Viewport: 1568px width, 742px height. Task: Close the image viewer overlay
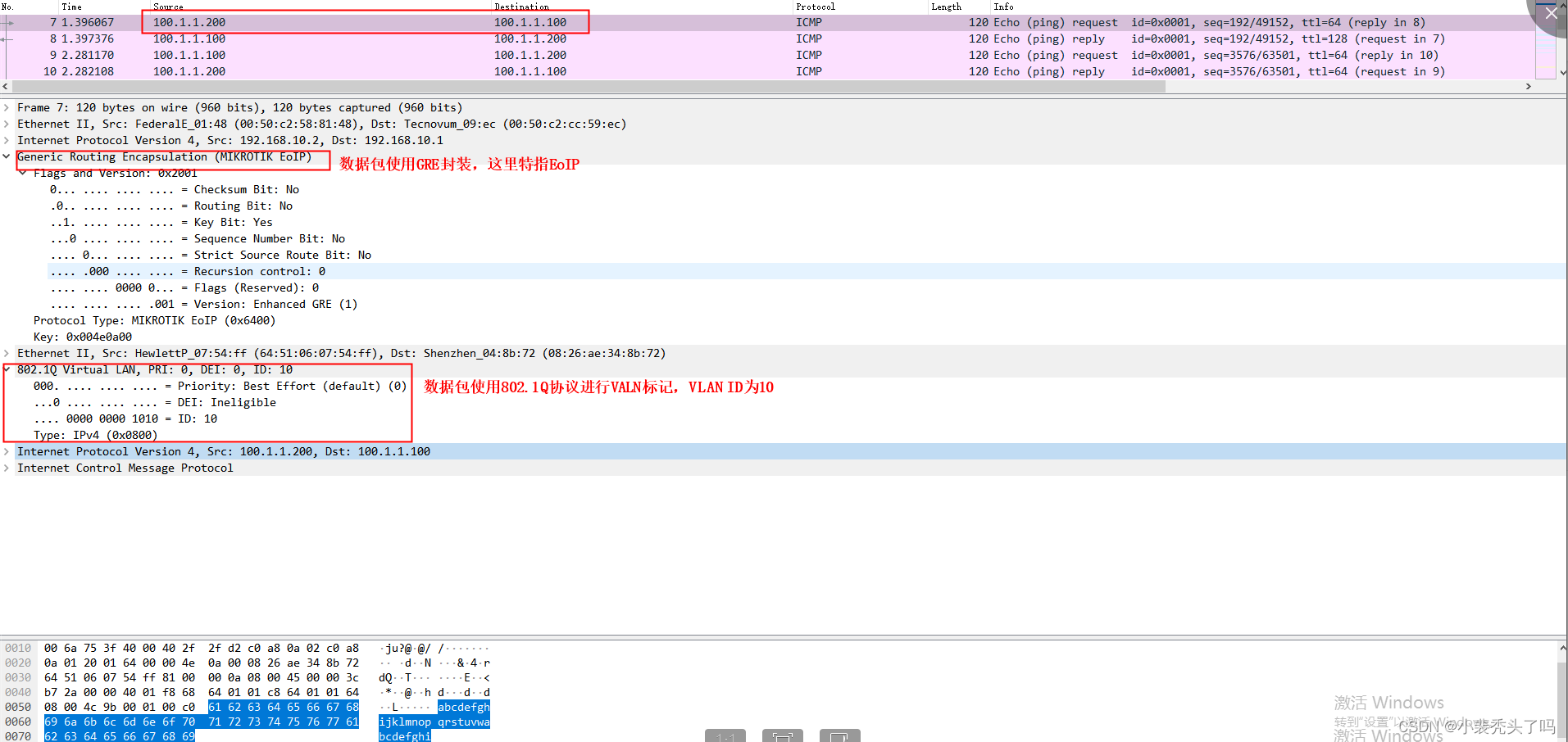click(x=1552, y=13)
